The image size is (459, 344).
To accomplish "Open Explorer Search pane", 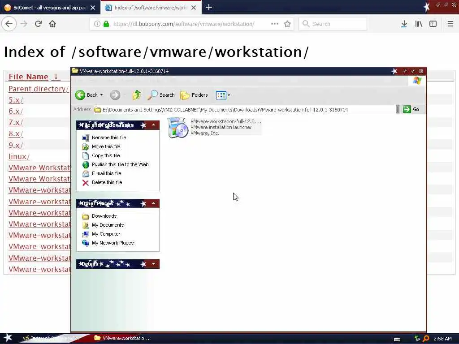I will [x=161, y=95].
